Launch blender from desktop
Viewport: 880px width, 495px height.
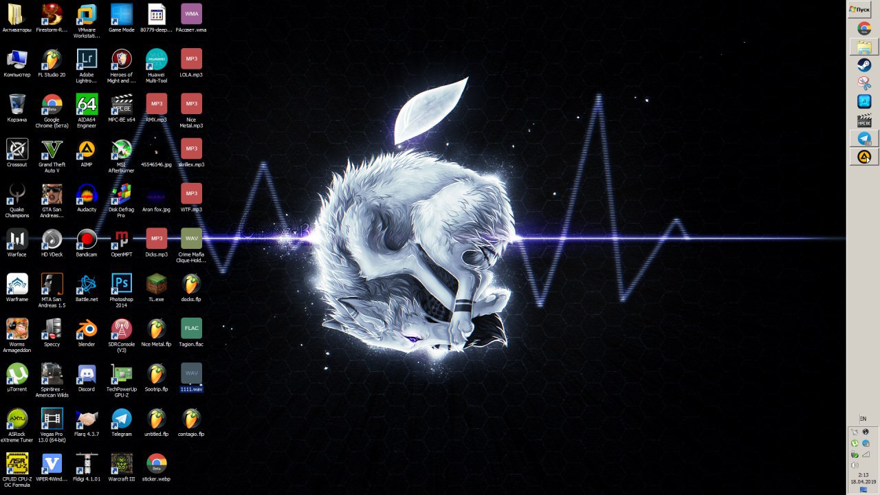tap(87, 332)
